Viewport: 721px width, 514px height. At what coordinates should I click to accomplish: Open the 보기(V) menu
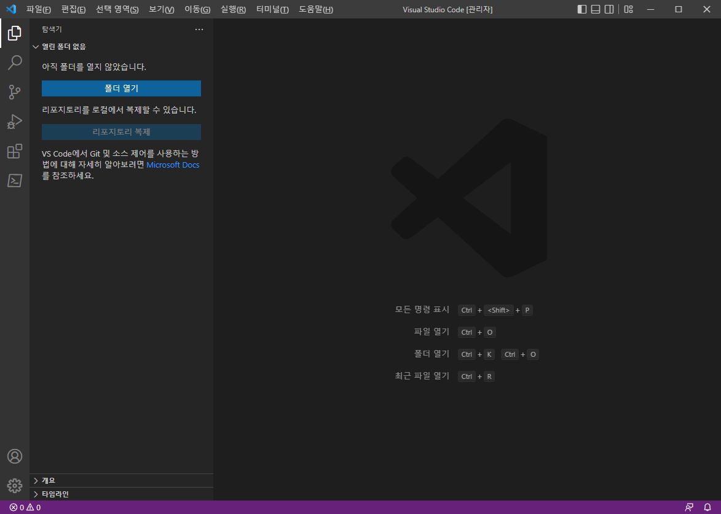tap(162, 10)
